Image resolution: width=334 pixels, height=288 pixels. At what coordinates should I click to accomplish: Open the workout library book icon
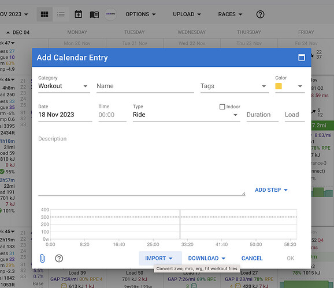tap(94, 14)
